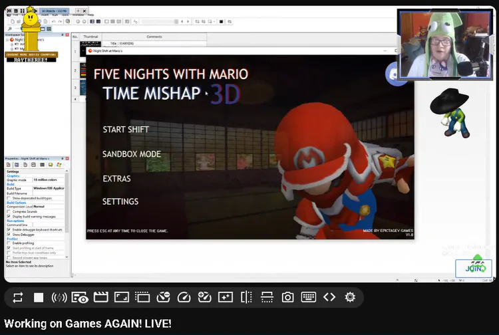Click SETTINGS in game menu
The width and height of the screenshot is (499, 335).
[x=120, y=201]
